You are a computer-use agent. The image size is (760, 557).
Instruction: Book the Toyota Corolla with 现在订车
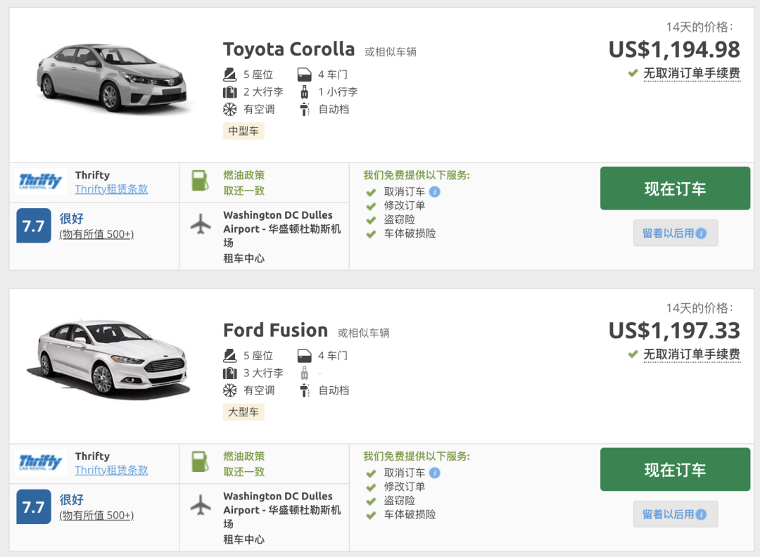675,188
